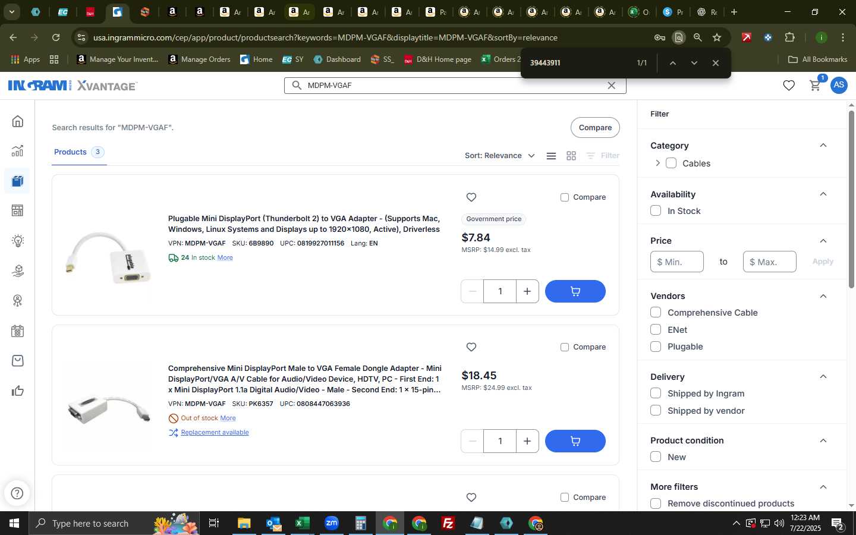Filter by ENet vendor
This screenshot has width=856, height=535.
pos(656,329)
